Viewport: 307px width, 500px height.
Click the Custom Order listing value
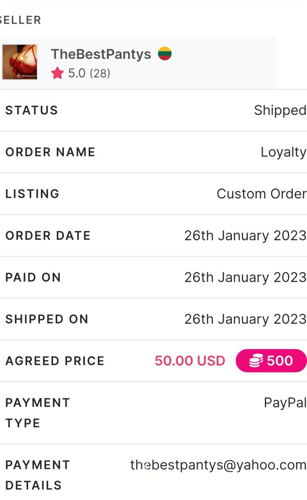click(x=261, y=194)
